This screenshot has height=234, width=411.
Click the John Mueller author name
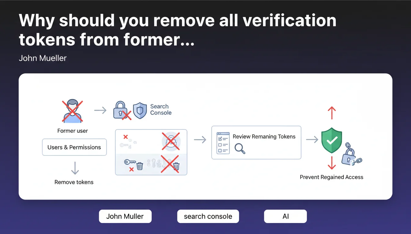(43, 58)
